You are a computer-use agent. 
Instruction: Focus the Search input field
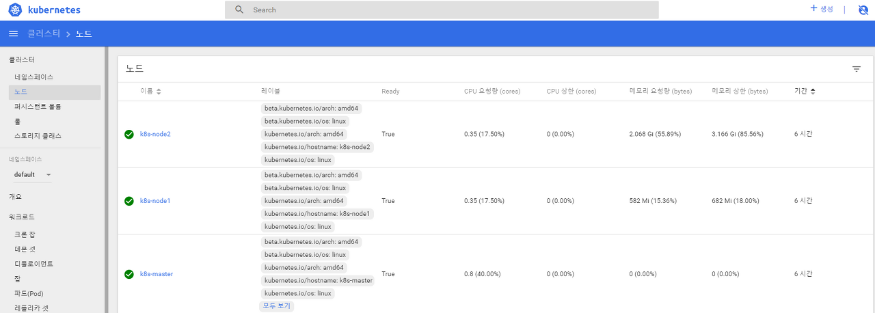coord(442,10)
